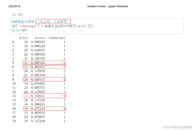Image resolution: width=194 pixels, height=130 pixels.
Task: Click isAbnormal value 1 in row 19
Action: point(64,121)
